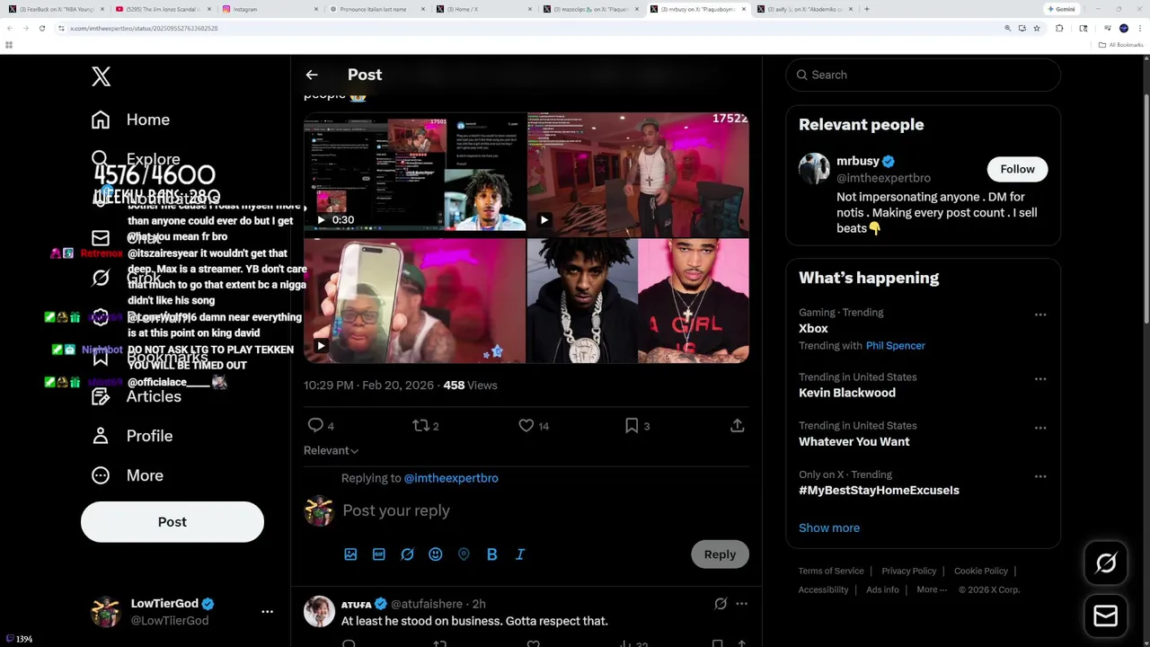Screen dimensions: 1150x647
Task: Toggle bold formatting in reply composer
Action: point(492,554)
